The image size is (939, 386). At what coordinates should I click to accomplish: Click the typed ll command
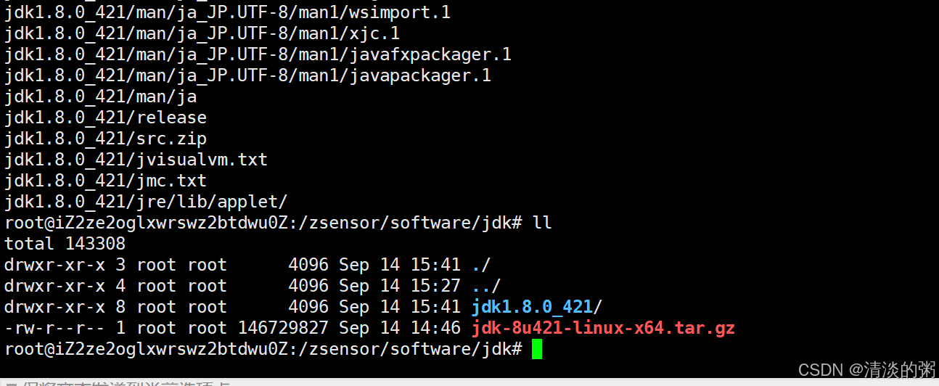pos(542,223)
